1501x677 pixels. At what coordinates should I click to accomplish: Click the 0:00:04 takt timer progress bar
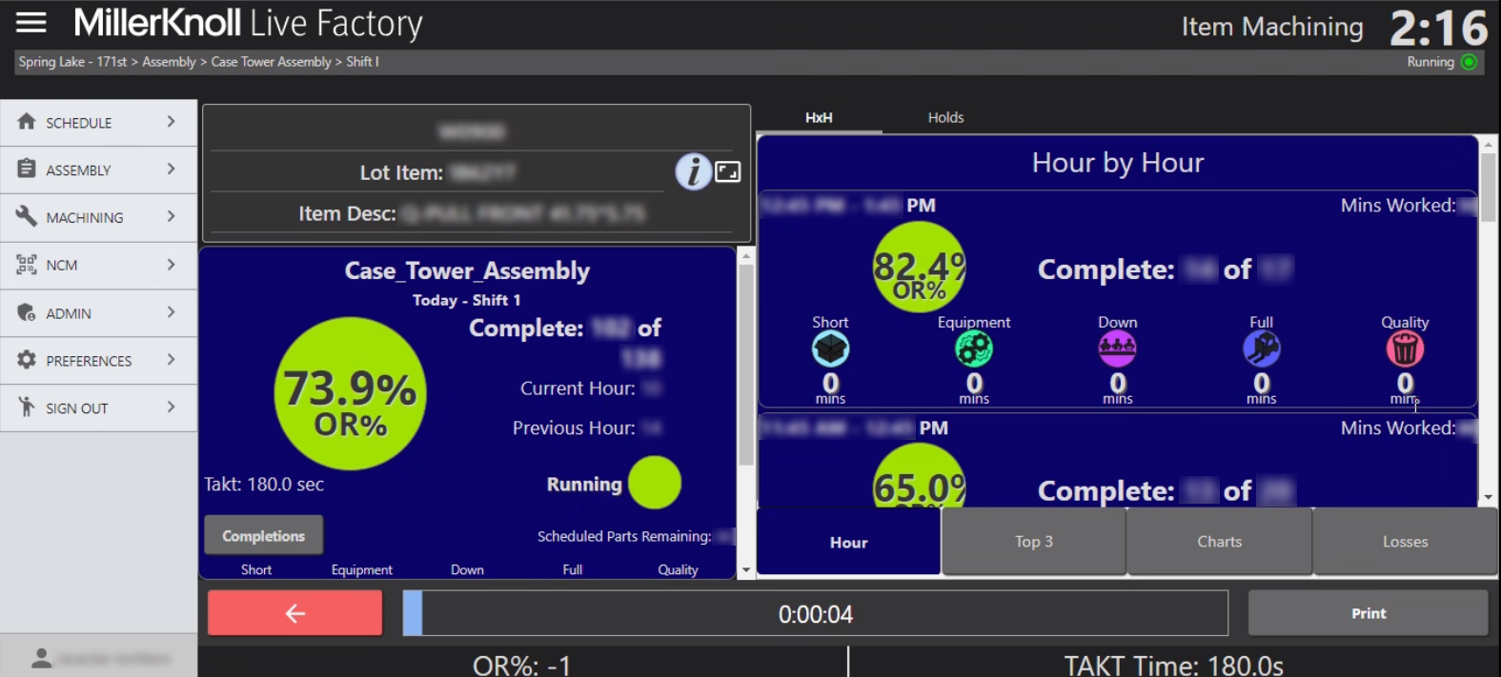[816, 613]
